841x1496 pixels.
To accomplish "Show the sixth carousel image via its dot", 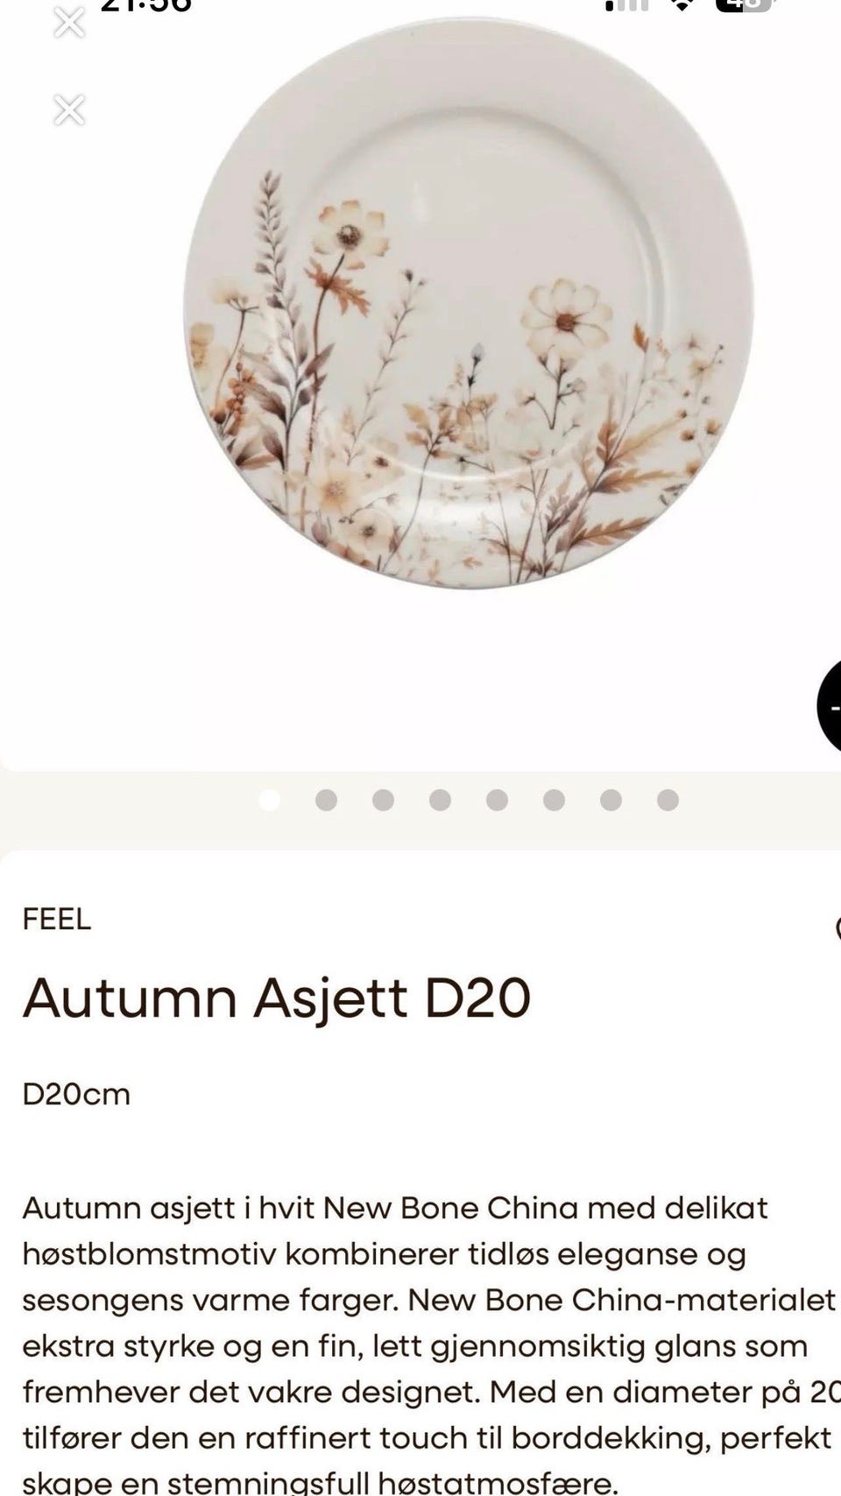I will pyautogui.click(x=554, y=800).
